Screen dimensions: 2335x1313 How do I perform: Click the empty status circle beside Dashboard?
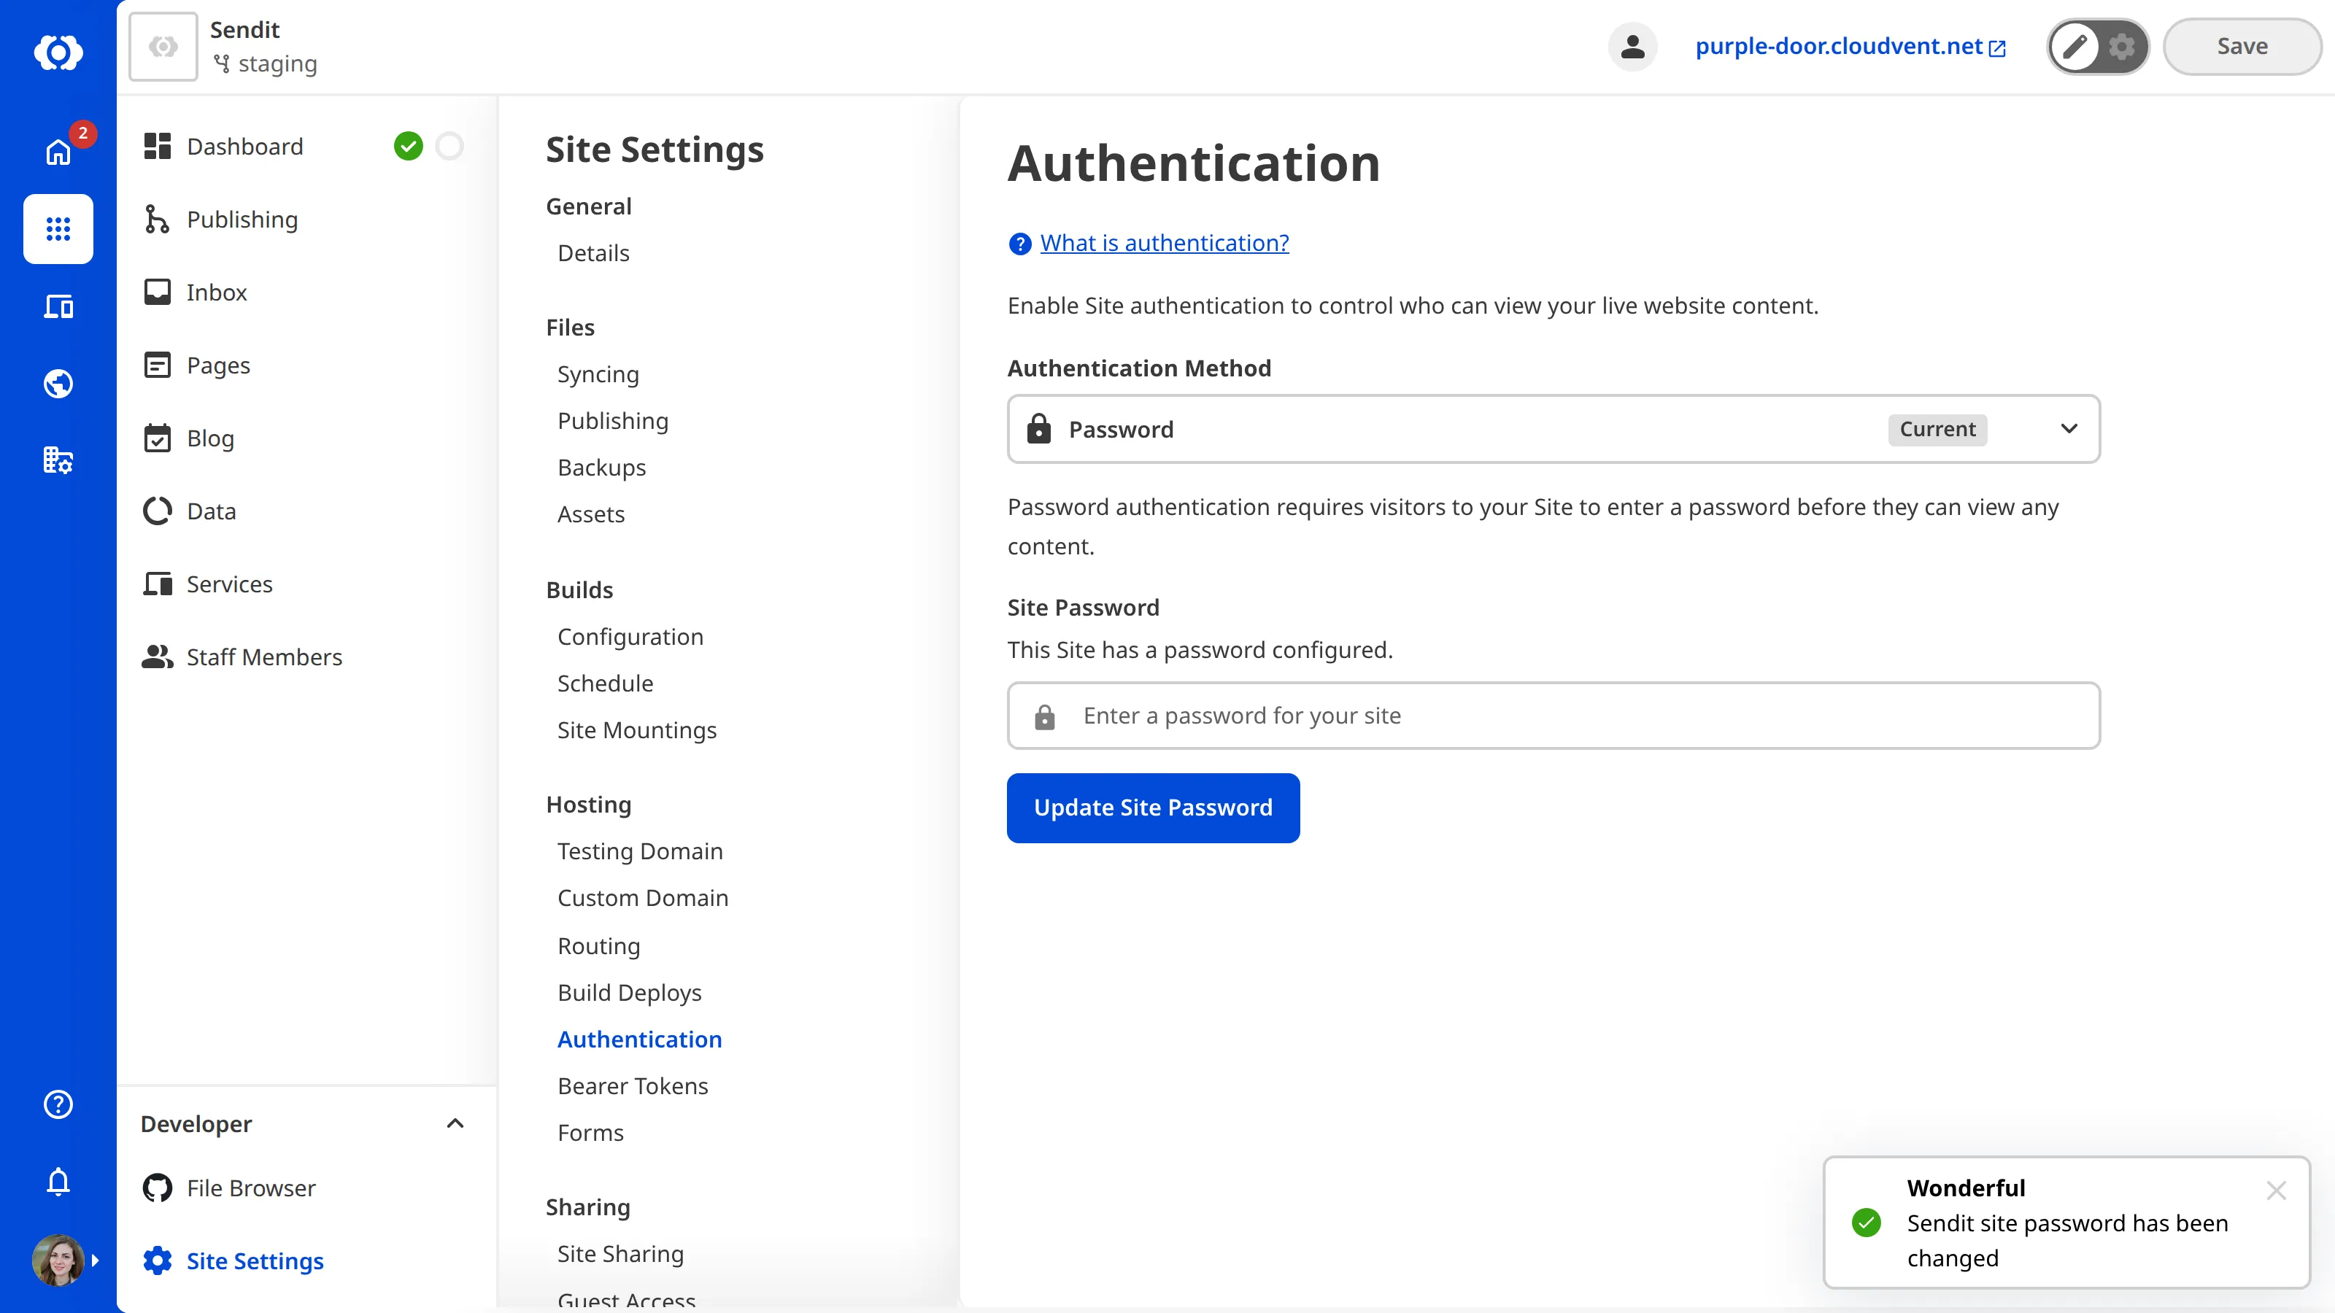coord(449,146)
